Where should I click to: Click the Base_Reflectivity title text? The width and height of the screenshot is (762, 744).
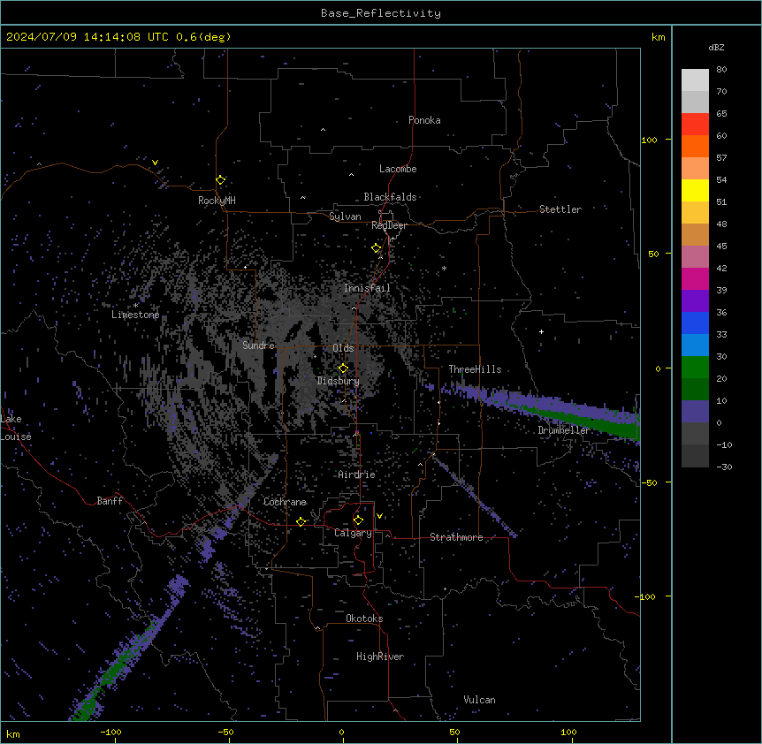pos(381,13)
